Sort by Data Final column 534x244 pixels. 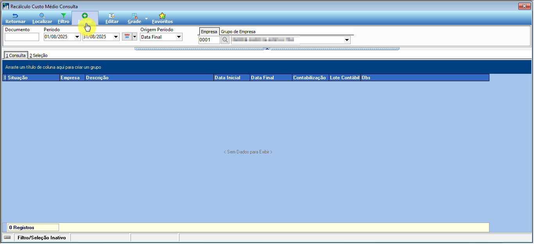271,78
